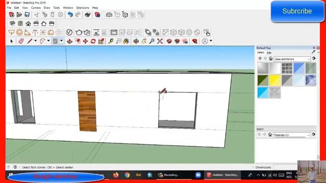This screenshot has height=183, width=326.
Task: Go back in the materials browser
Action: (x=260, y=59)
